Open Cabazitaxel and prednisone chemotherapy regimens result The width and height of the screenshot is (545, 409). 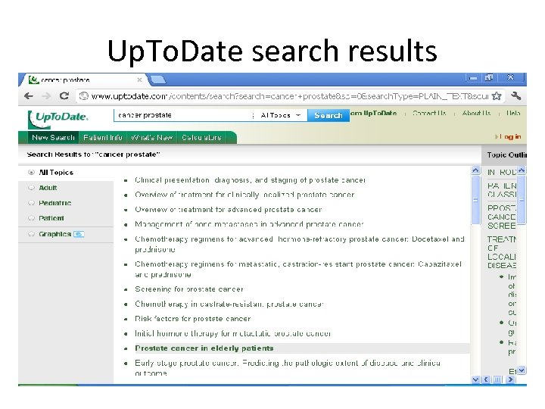tap(298, 269)
